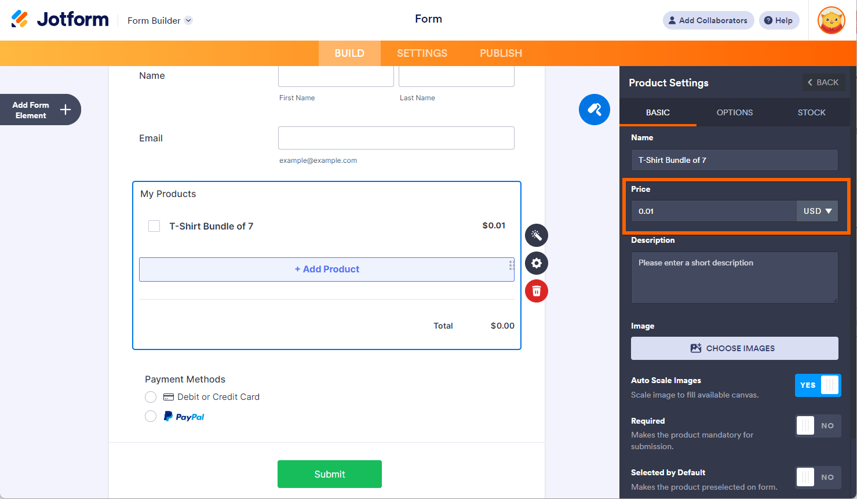Select the BASIC product settings tab
Screen dimensions: 857x499
click(658, 112)
